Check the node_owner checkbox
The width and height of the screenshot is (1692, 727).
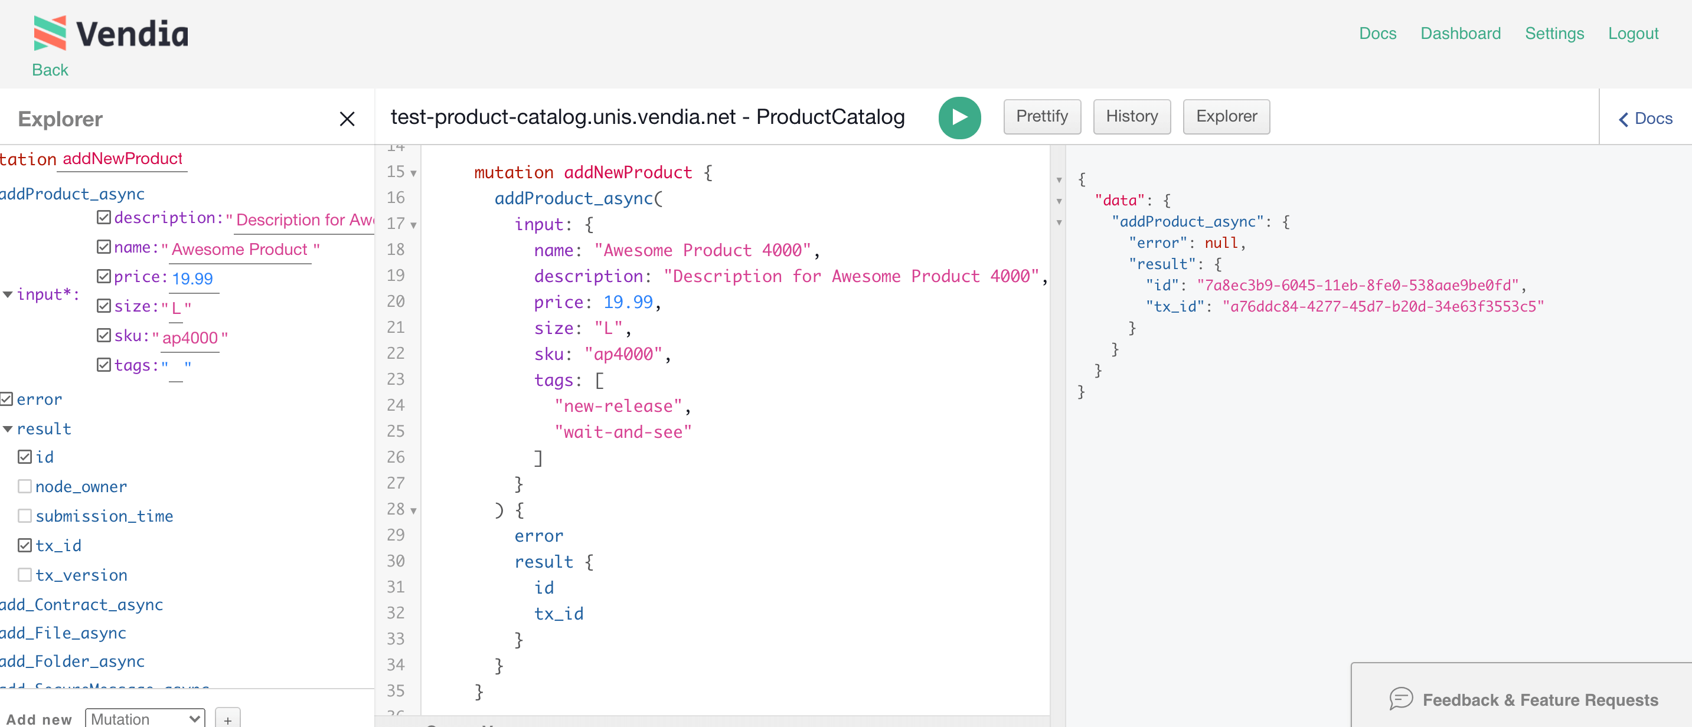tap(25, 487)
